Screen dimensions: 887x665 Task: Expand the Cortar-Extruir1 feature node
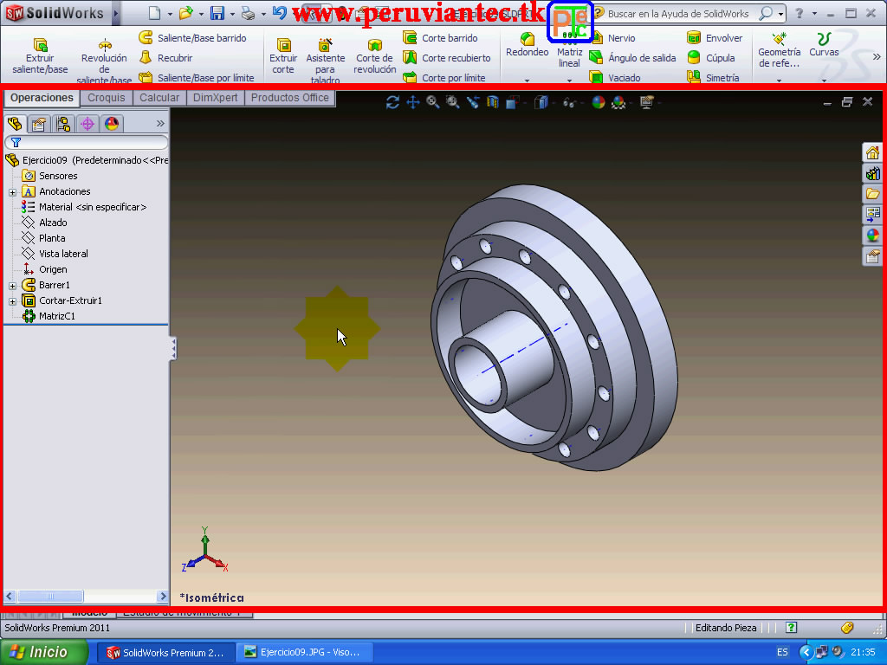coord(12,300)
